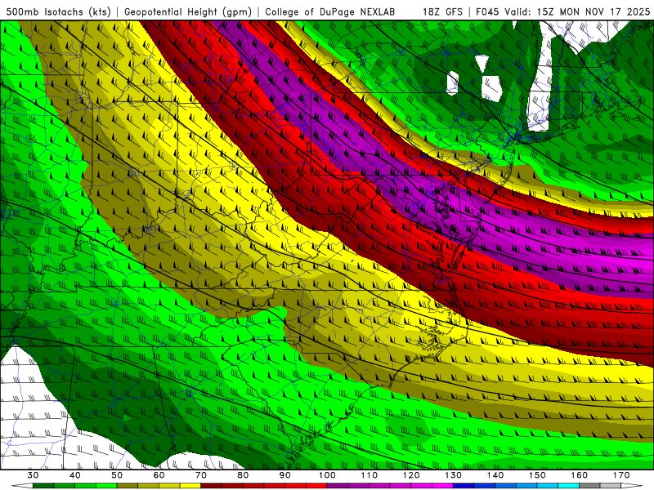Click the '18Z GFS' model run label
Viewport: 654px width, 490px height.
click(442, 11)
